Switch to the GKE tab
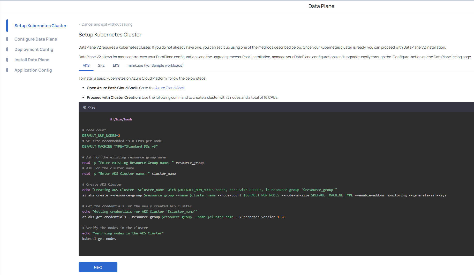Screen dimensions: 474x275 click(101, 65)
